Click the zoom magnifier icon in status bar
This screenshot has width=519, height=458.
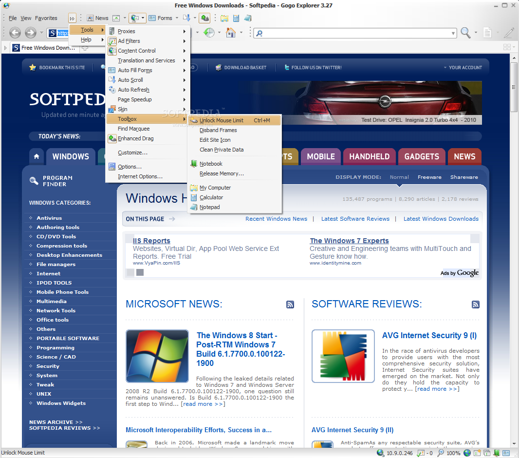pos(441,453)
